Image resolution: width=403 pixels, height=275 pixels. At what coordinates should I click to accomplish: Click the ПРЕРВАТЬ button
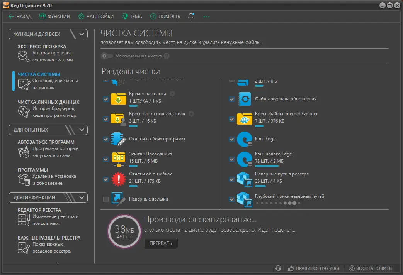point(161,243)
